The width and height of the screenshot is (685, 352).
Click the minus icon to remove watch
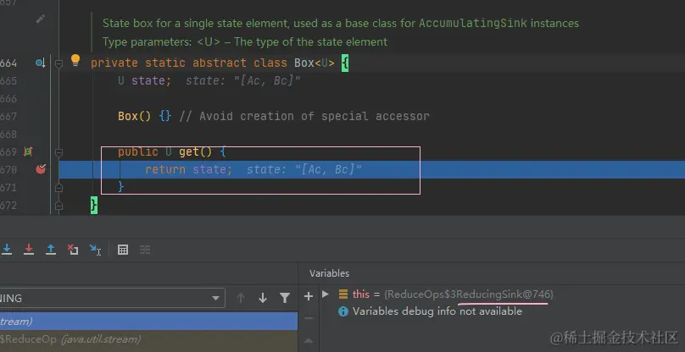point(309,318)
